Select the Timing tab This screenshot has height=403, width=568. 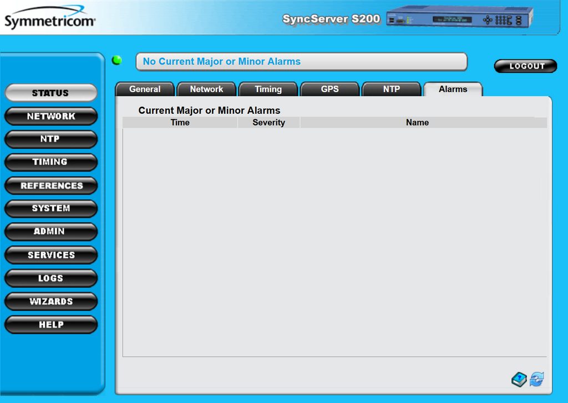[x=268, y=89]
